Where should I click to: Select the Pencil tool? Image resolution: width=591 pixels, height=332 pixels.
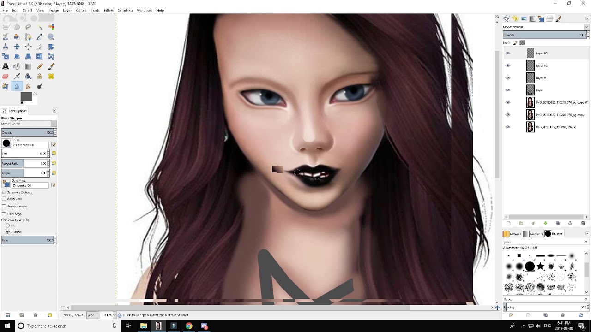coord(40,66)
